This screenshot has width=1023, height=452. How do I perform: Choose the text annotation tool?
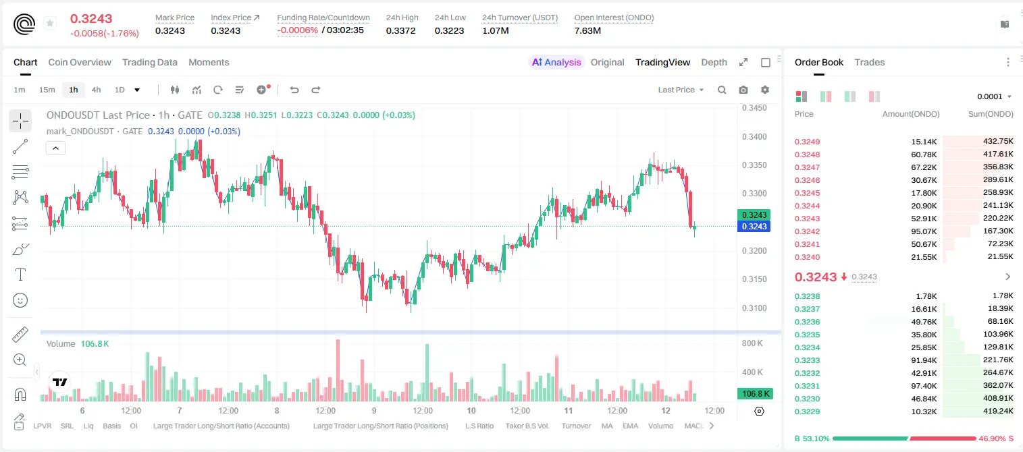[20, 275]
